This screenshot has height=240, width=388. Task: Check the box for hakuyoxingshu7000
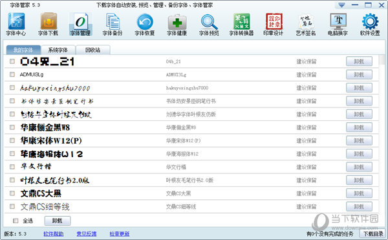tap(12, 87)
